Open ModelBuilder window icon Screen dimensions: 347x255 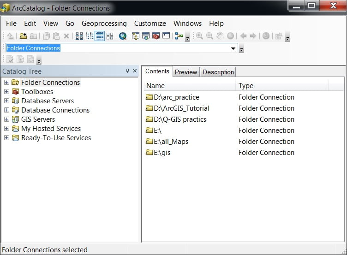point(179,36)
